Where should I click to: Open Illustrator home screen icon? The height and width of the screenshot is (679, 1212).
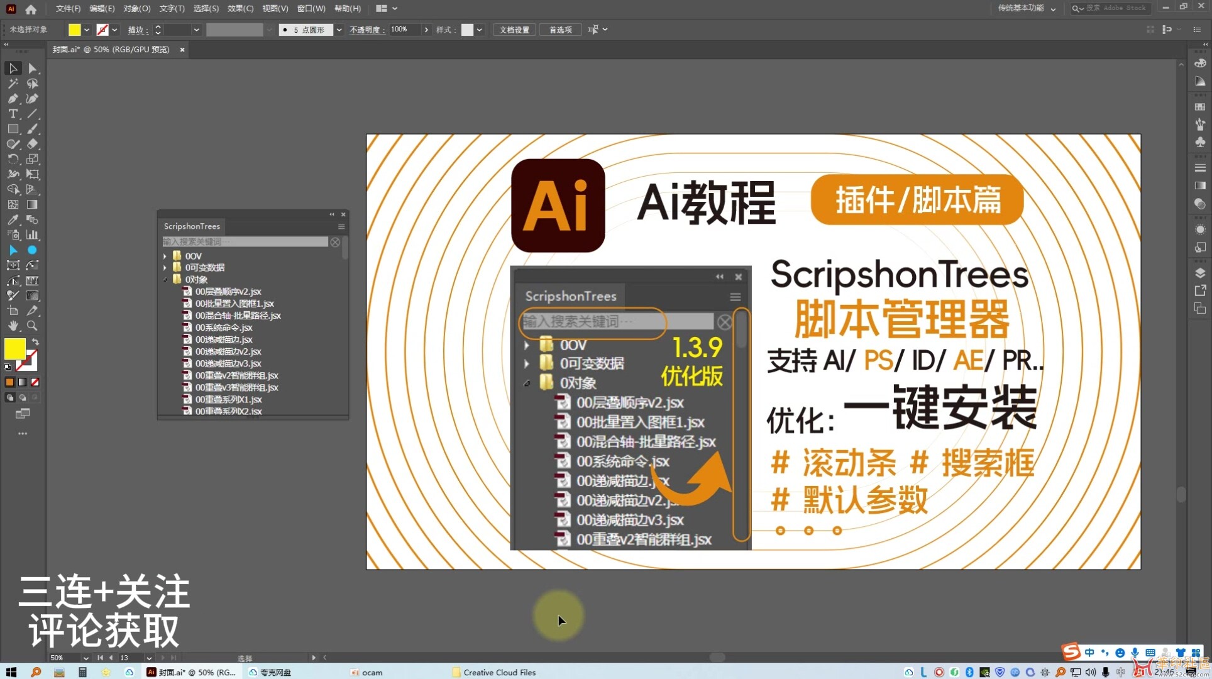31,9
